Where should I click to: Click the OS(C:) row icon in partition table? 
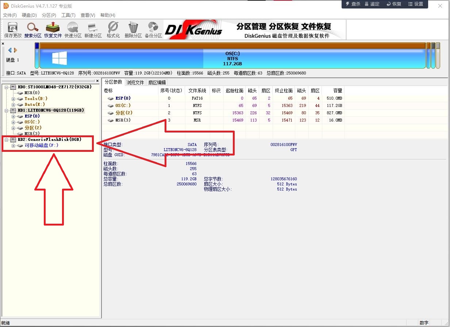tap(110, 105)
